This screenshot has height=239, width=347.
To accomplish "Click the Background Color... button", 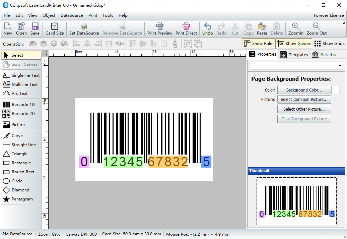I will click(304, 90).
